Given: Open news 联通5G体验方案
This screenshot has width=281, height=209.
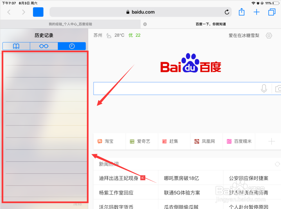Looking at the screenshot, I should coord(182,192).
